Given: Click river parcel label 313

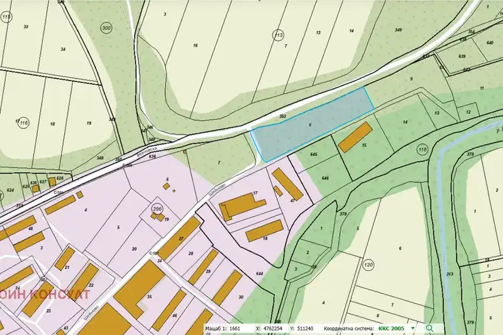Looking at the screenshot, I should click(450, 274).
